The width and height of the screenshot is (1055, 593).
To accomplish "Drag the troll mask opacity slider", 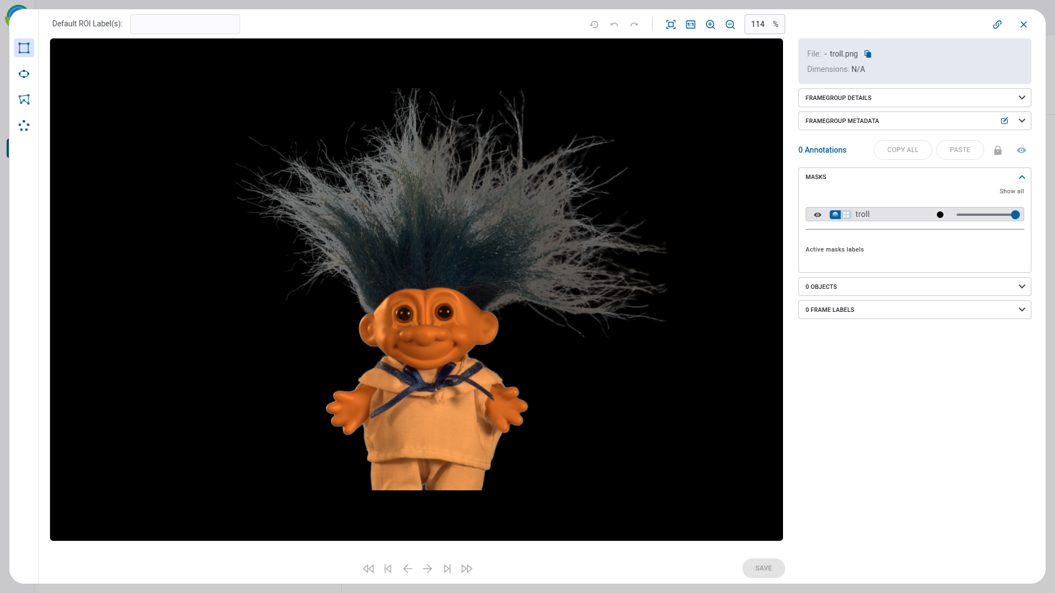I will [1015, 214].
